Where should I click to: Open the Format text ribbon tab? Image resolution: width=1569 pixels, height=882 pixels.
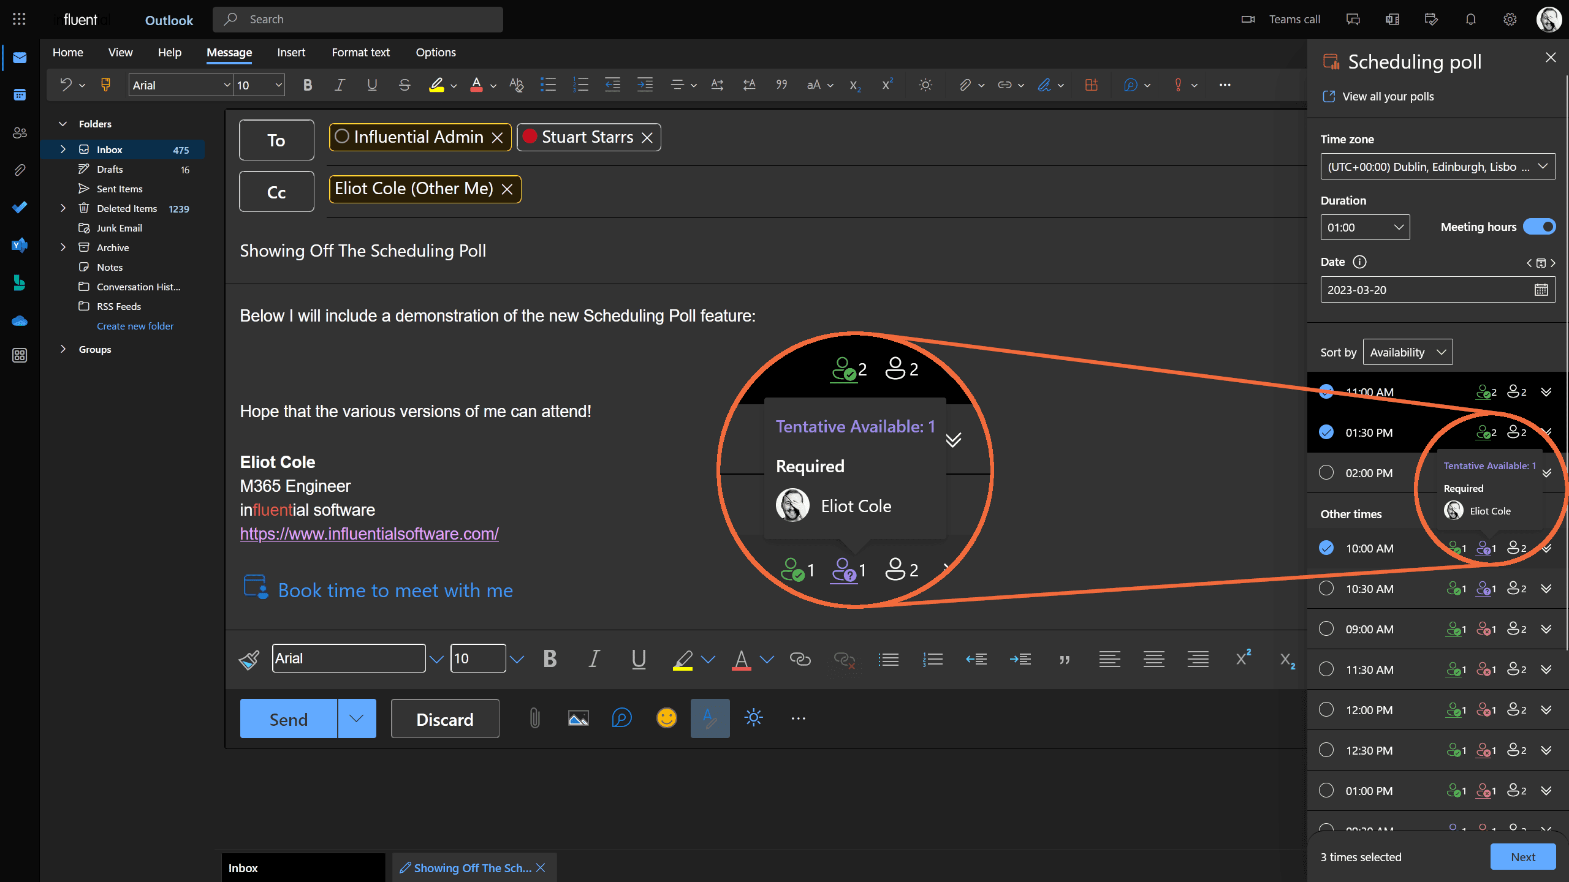coord(360,52)
